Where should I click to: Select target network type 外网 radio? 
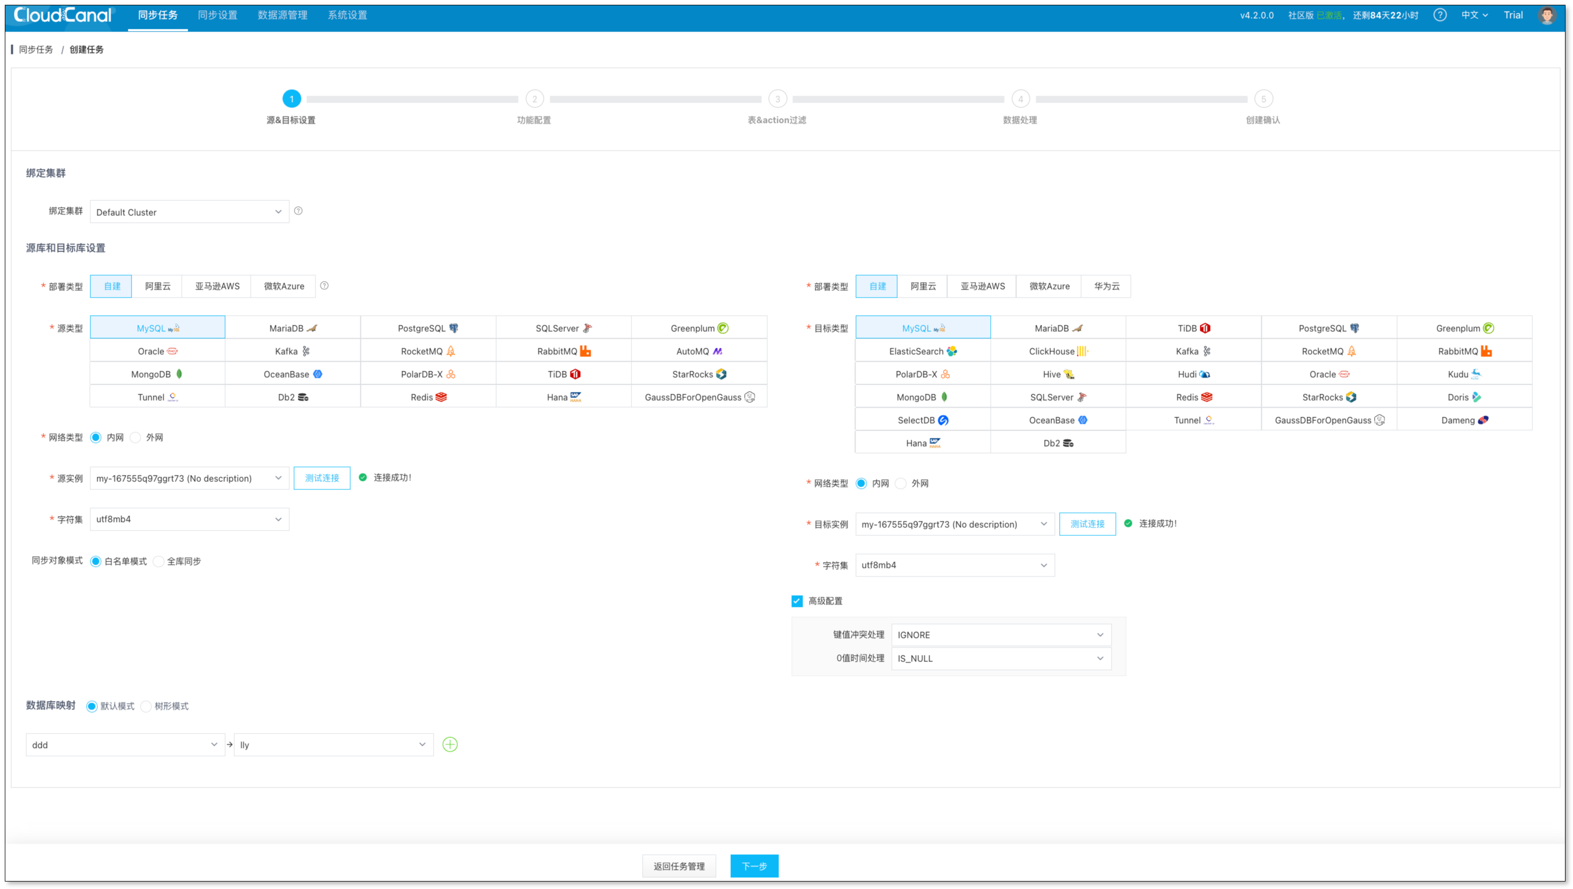click(900, 483)
